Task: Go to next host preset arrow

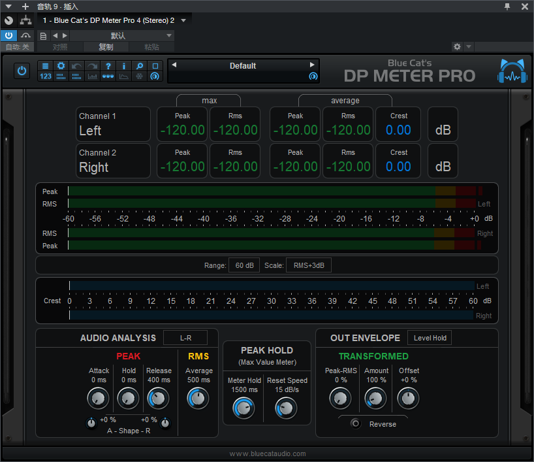Action: 65,35
